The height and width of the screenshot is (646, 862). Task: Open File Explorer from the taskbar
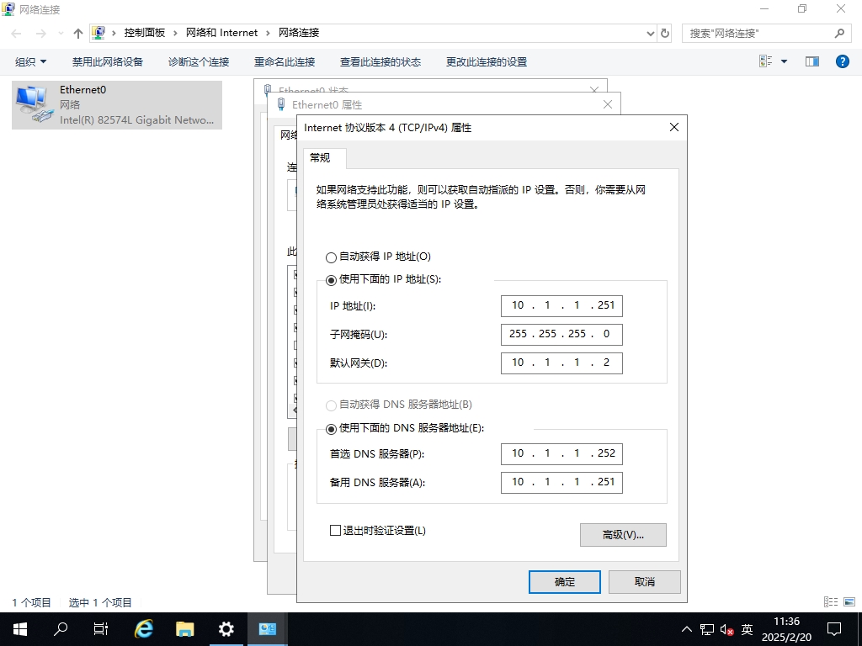(x=185, y=628)
